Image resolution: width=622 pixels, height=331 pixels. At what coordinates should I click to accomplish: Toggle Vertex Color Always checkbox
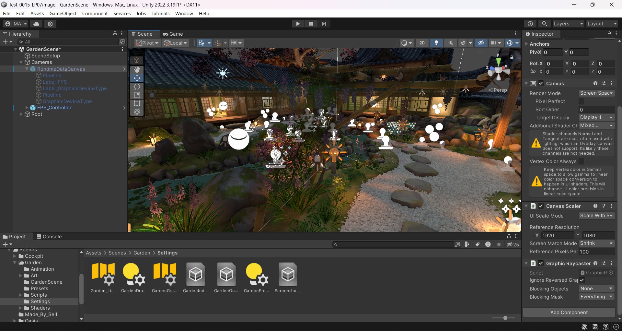point(582,161)
